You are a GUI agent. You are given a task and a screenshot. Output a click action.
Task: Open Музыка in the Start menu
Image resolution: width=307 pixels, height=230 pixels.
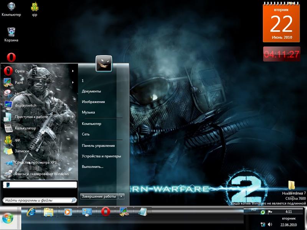tap(88, 112)
